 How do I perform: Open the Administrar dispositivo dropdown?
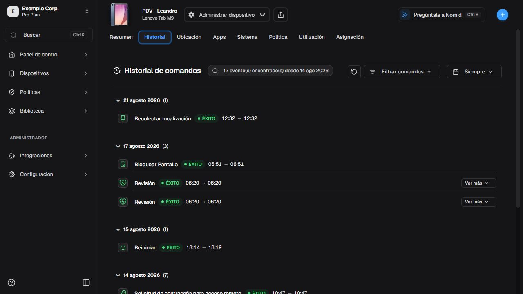(227, 15)
